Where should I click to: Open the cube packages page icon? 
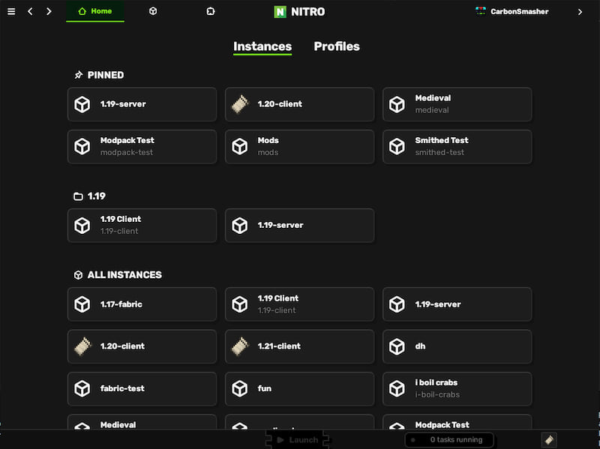click(x=153, y=11)
